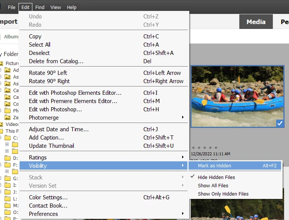Choose Select All in the Edit menu
289x220 pixels.
pyautogui.click(x=104, y=45)
